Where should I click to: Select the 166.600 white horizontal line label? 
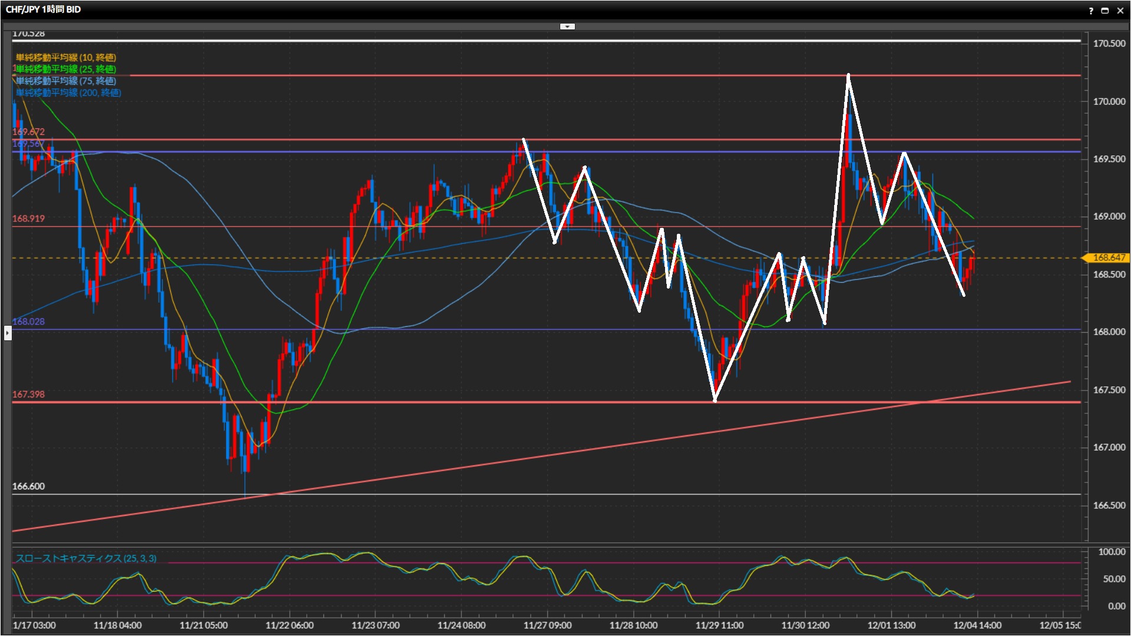[x=28, y=486]
